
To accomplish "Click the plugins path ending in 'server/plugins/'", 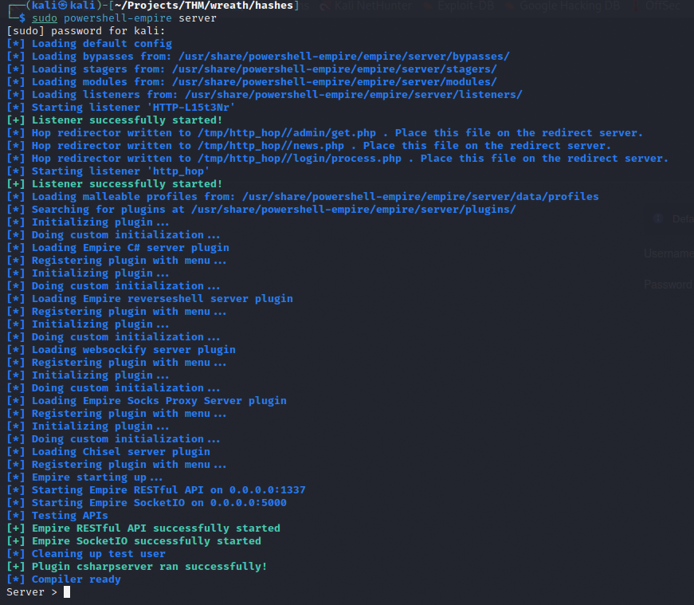I will point(354,210).
